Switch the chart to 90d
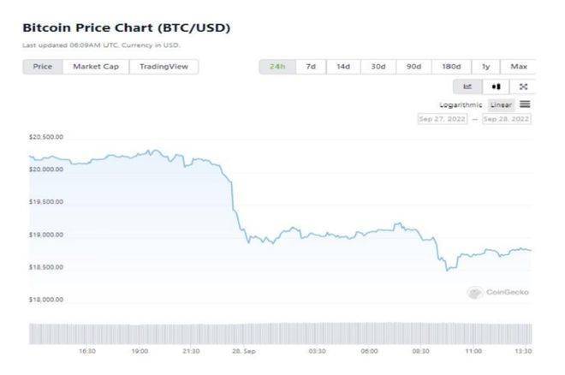The width and height of the screenshot is (565, 375). 413,66
